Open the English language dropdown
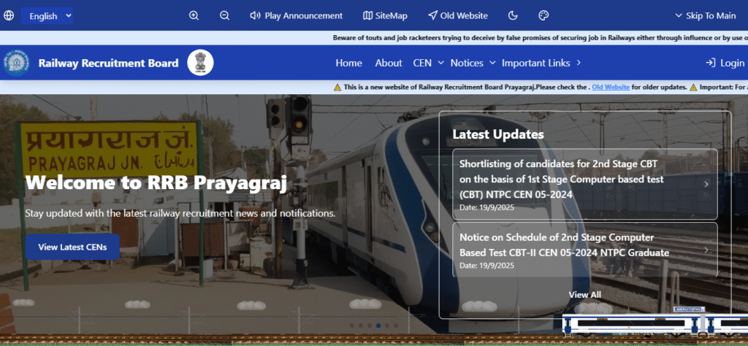The image size is (748, 346). click(47, 16)
